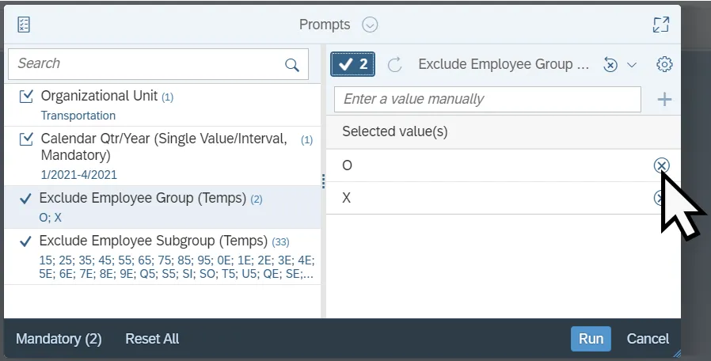Cancel the prompts dialog
This screenshot has height=361, width=711.
coord(648,339)
